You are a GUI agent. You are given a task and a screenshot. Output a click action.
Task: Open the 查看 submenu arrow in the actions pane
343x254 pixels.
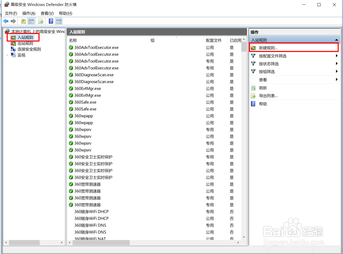337,80
